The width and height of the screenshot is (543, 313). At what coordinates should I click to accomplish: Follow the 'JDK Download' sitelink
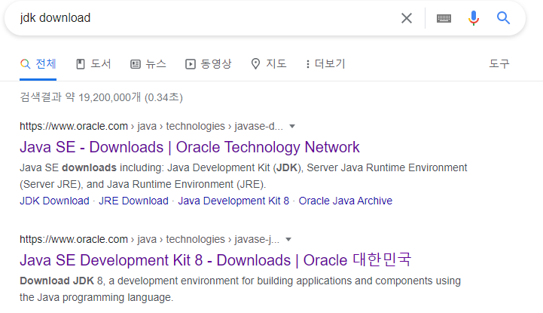point(54,201)
